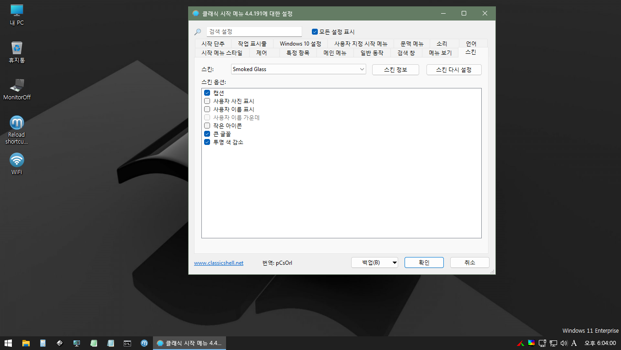Open the Smoked Glass skin dropdown
This screenshot has width=621, height=350.
(298, 69)
